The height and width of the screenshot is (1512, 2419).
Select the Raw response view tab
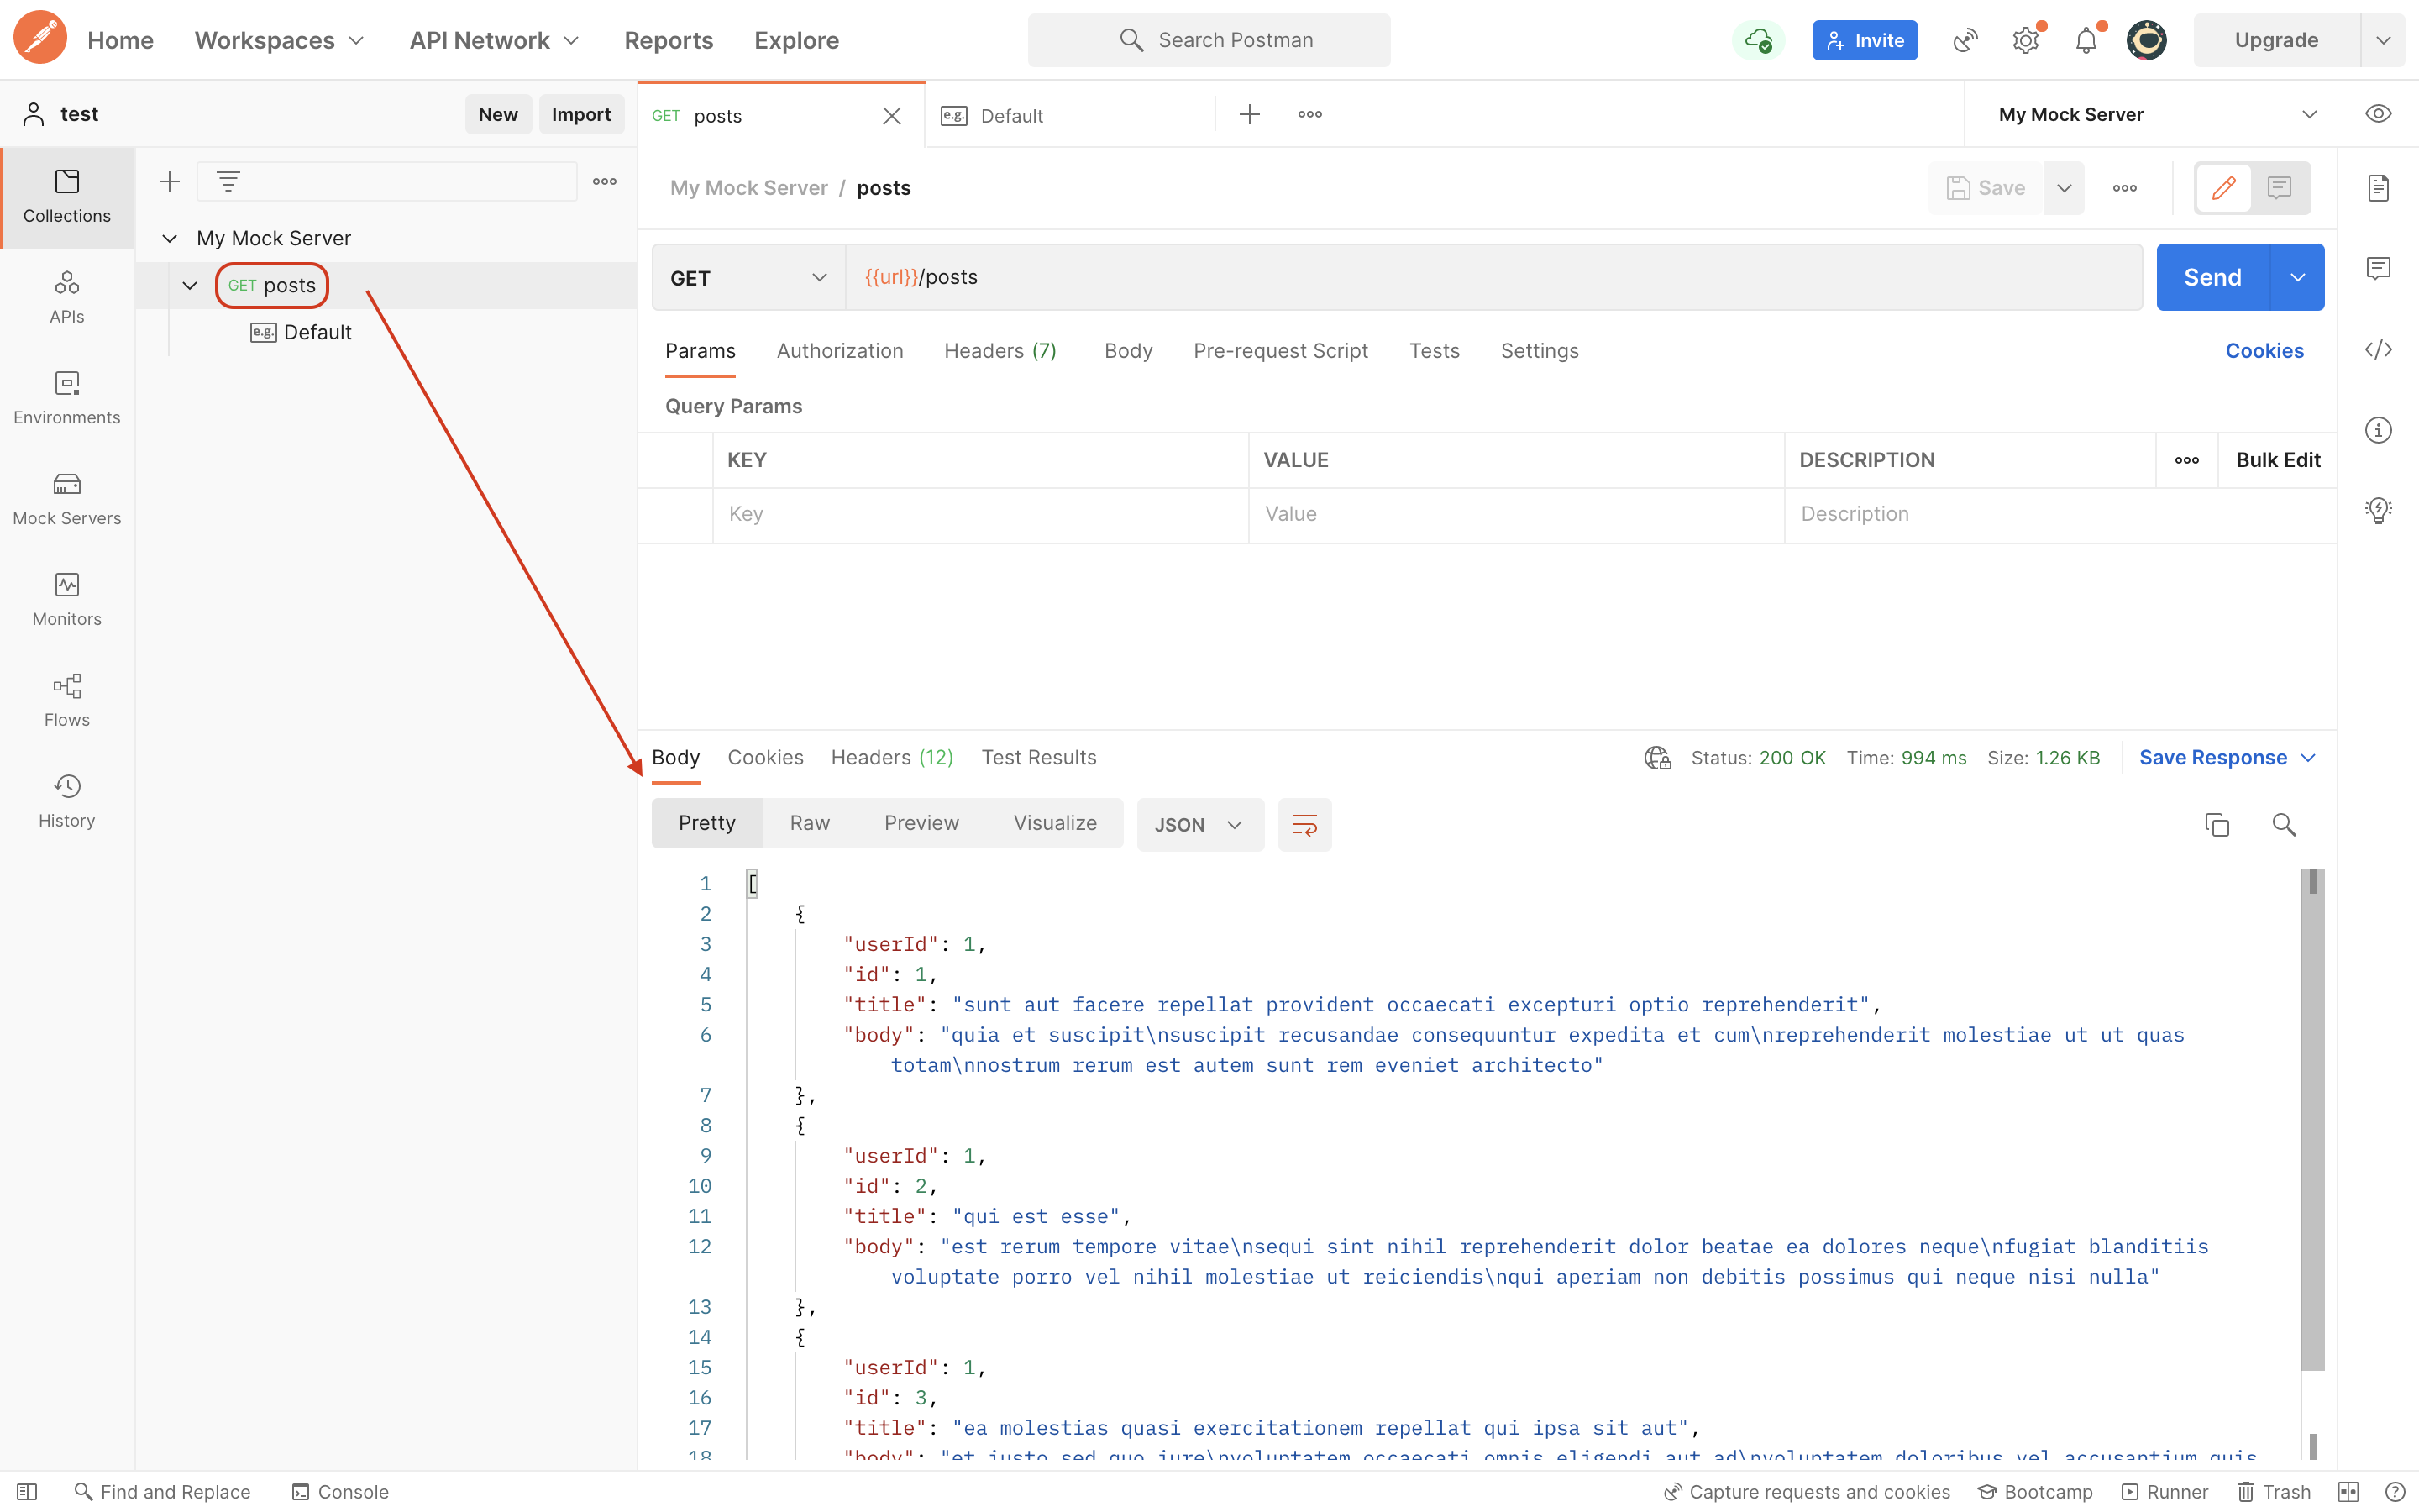pyautogui.click(x=809, y=823)
